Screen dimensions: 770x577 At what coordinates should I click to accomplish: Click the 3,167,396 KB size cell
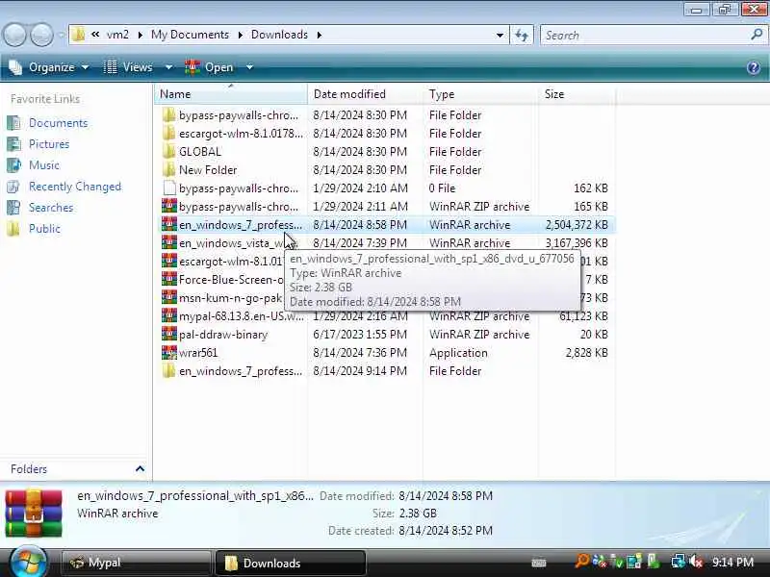[x=577, y=243]
